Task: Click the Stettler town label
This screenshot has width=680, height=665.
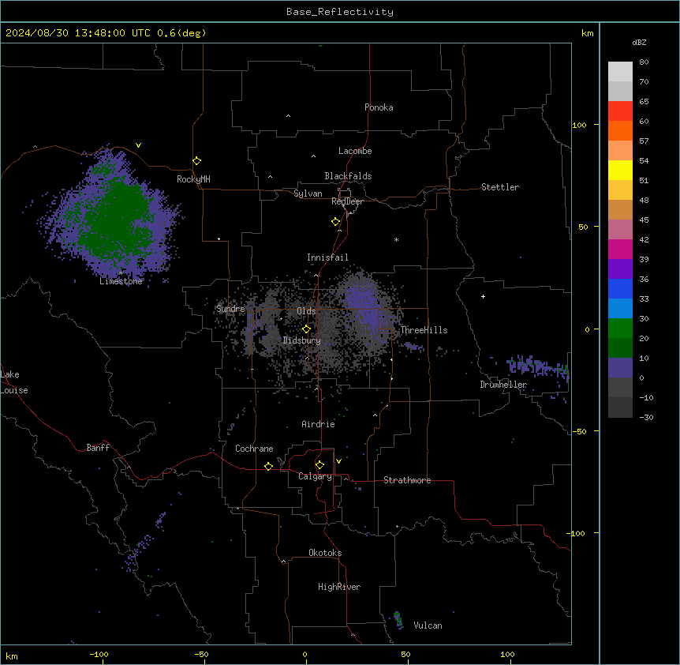Action: [x=500, y=187]
